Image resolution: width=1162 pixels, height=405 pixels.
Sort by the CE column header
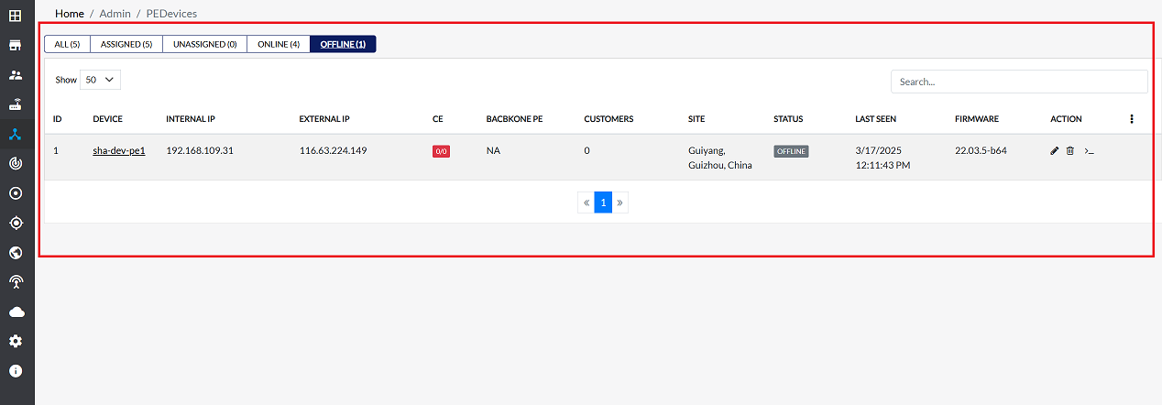[438, 119]
